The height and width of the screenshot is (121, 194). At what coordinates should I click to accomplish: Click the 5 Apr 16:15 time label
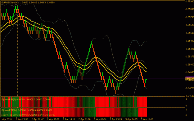pos(147,119)
